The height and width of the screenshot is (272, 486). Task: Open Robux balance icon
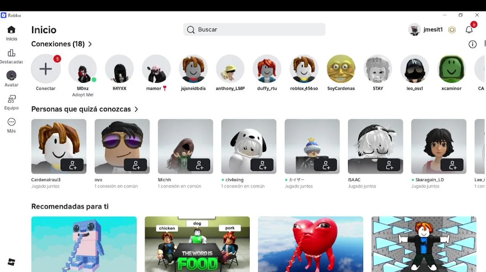(x=452, y=30)
